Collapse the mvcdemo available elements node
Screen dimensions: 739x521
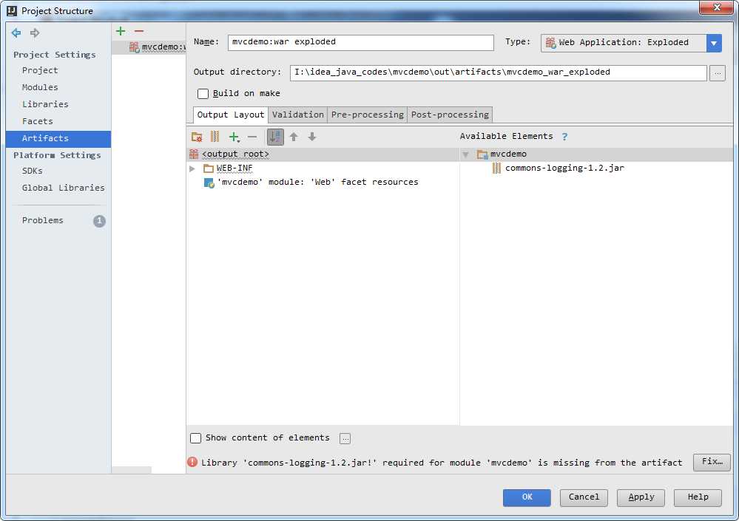click(x=465, y=154)
